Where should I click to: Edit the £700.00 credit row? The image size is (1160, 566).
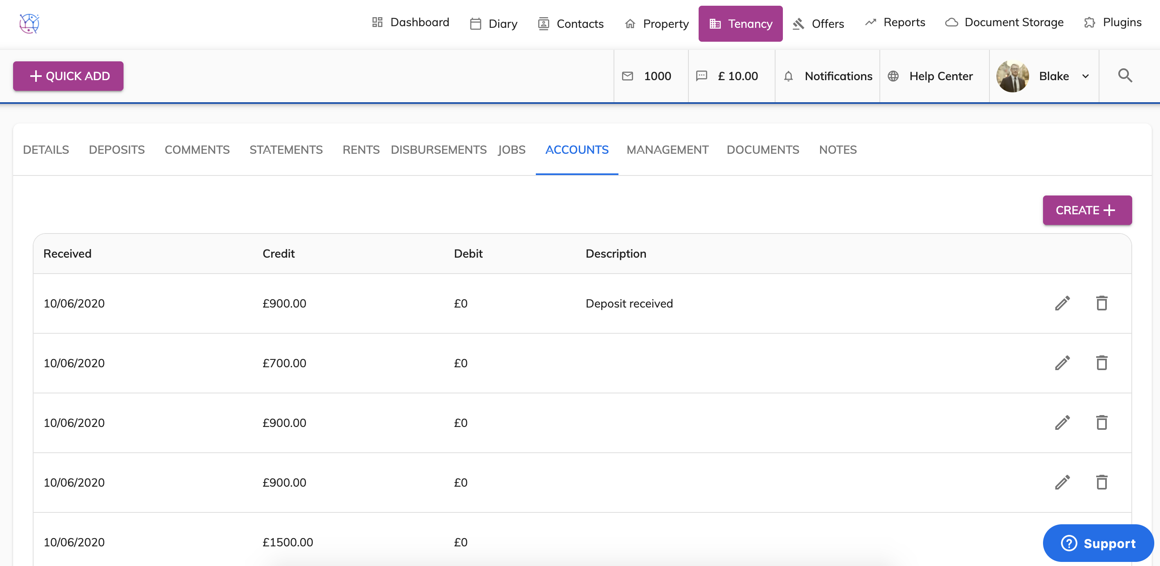[1062, 363]
